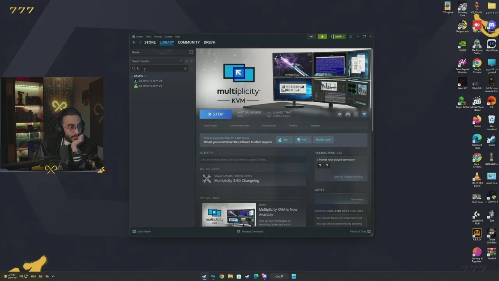Recommend the software with Yes
The height and width of the screenshot is (281, 499).
click(284, 140)
